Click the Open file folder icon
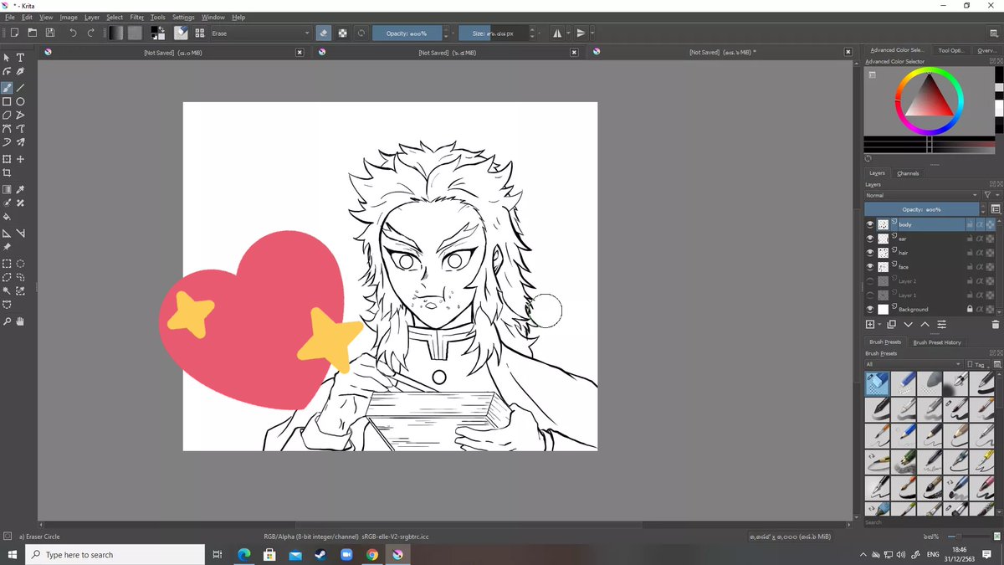1004x565 pixels. point(33,33)
